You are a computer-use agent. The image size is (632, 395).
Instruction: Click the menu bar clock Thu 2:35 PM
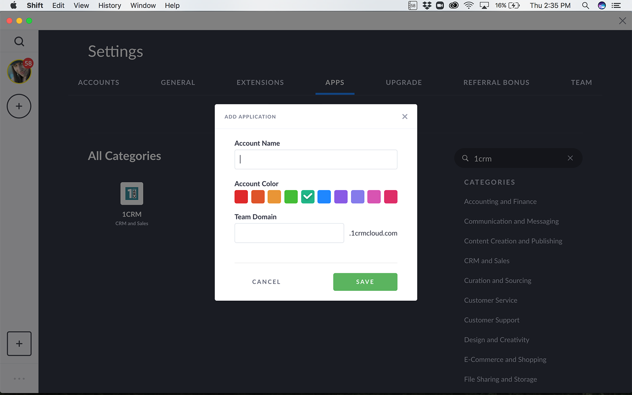pyautogui.click(x=550, y=5)
